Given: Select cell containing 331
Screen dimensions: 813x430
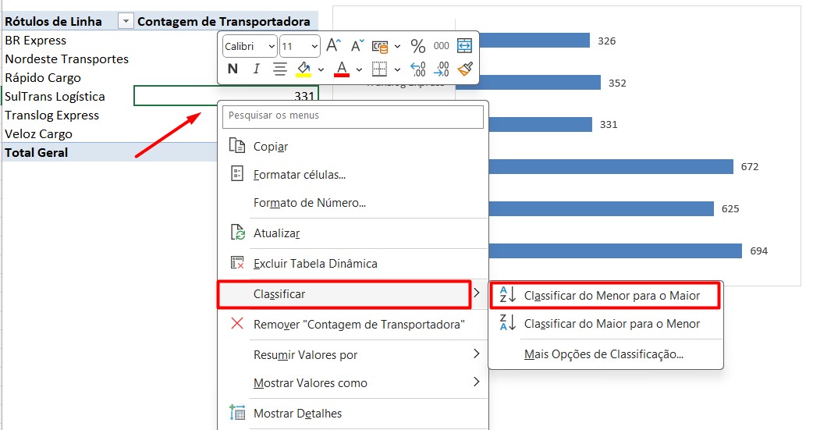Looking at the screenshot, I should 226,96.
